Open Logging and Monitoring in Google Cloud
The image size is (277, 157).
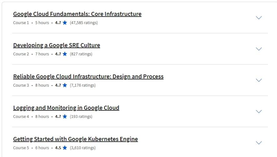66,108
